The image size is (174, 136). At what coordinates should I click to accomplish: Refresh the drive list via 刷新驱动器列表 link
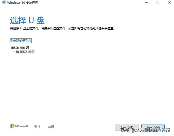[x=21, y=41]
